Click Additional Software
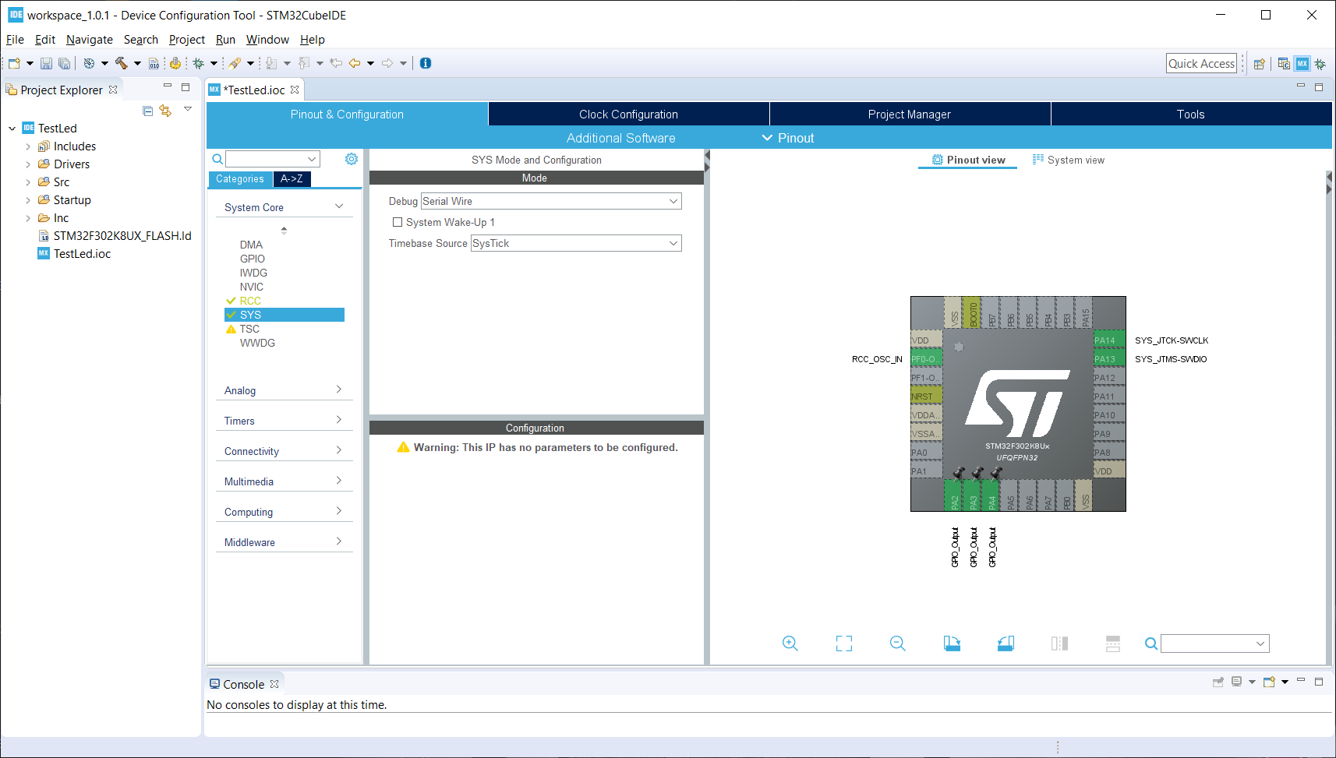Viewport: 1336px width, 758px height. pos(621,138)
